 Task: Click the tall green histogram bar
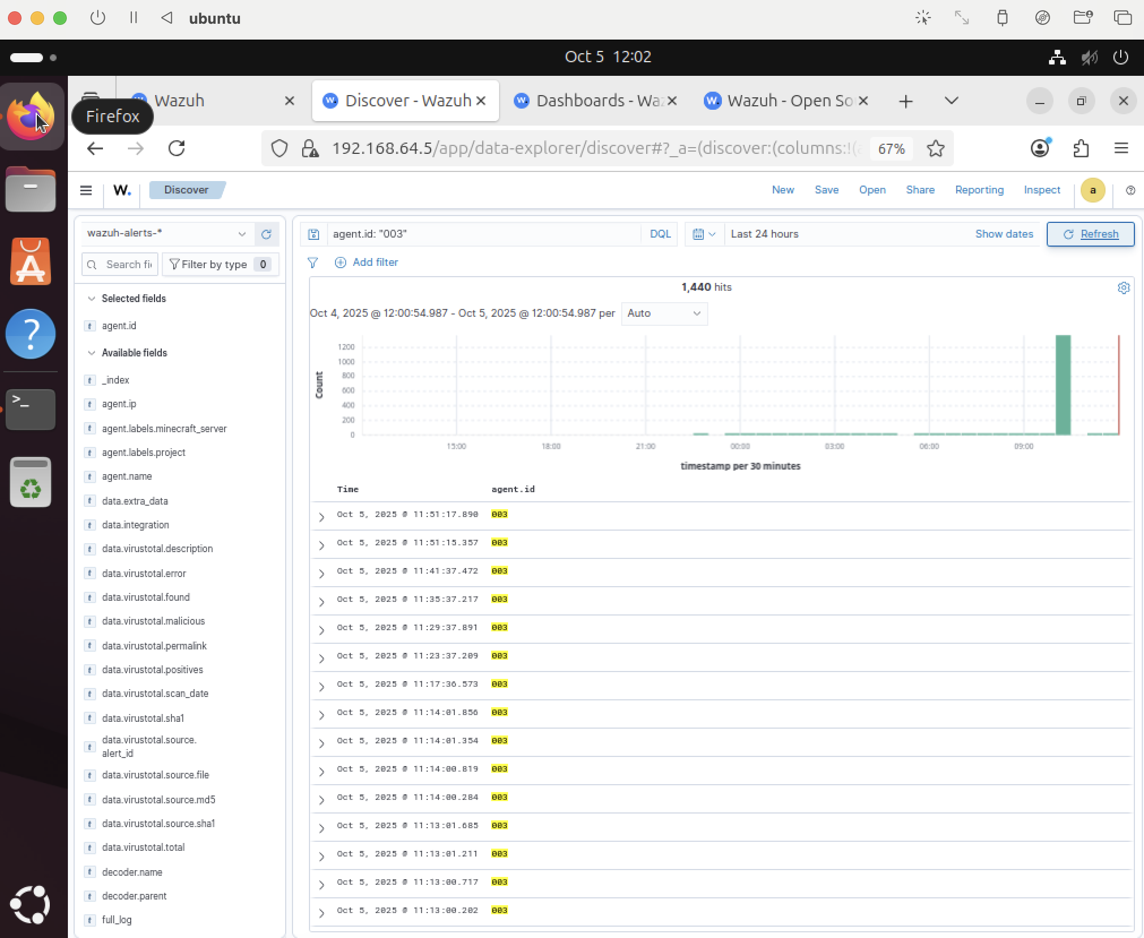(1063, 385)
